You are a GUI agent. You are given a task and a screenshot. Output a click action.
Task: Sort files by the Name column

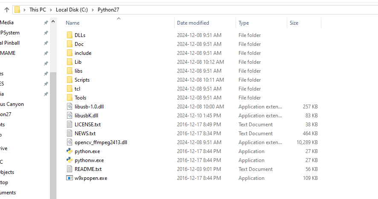tap(73, 23)
